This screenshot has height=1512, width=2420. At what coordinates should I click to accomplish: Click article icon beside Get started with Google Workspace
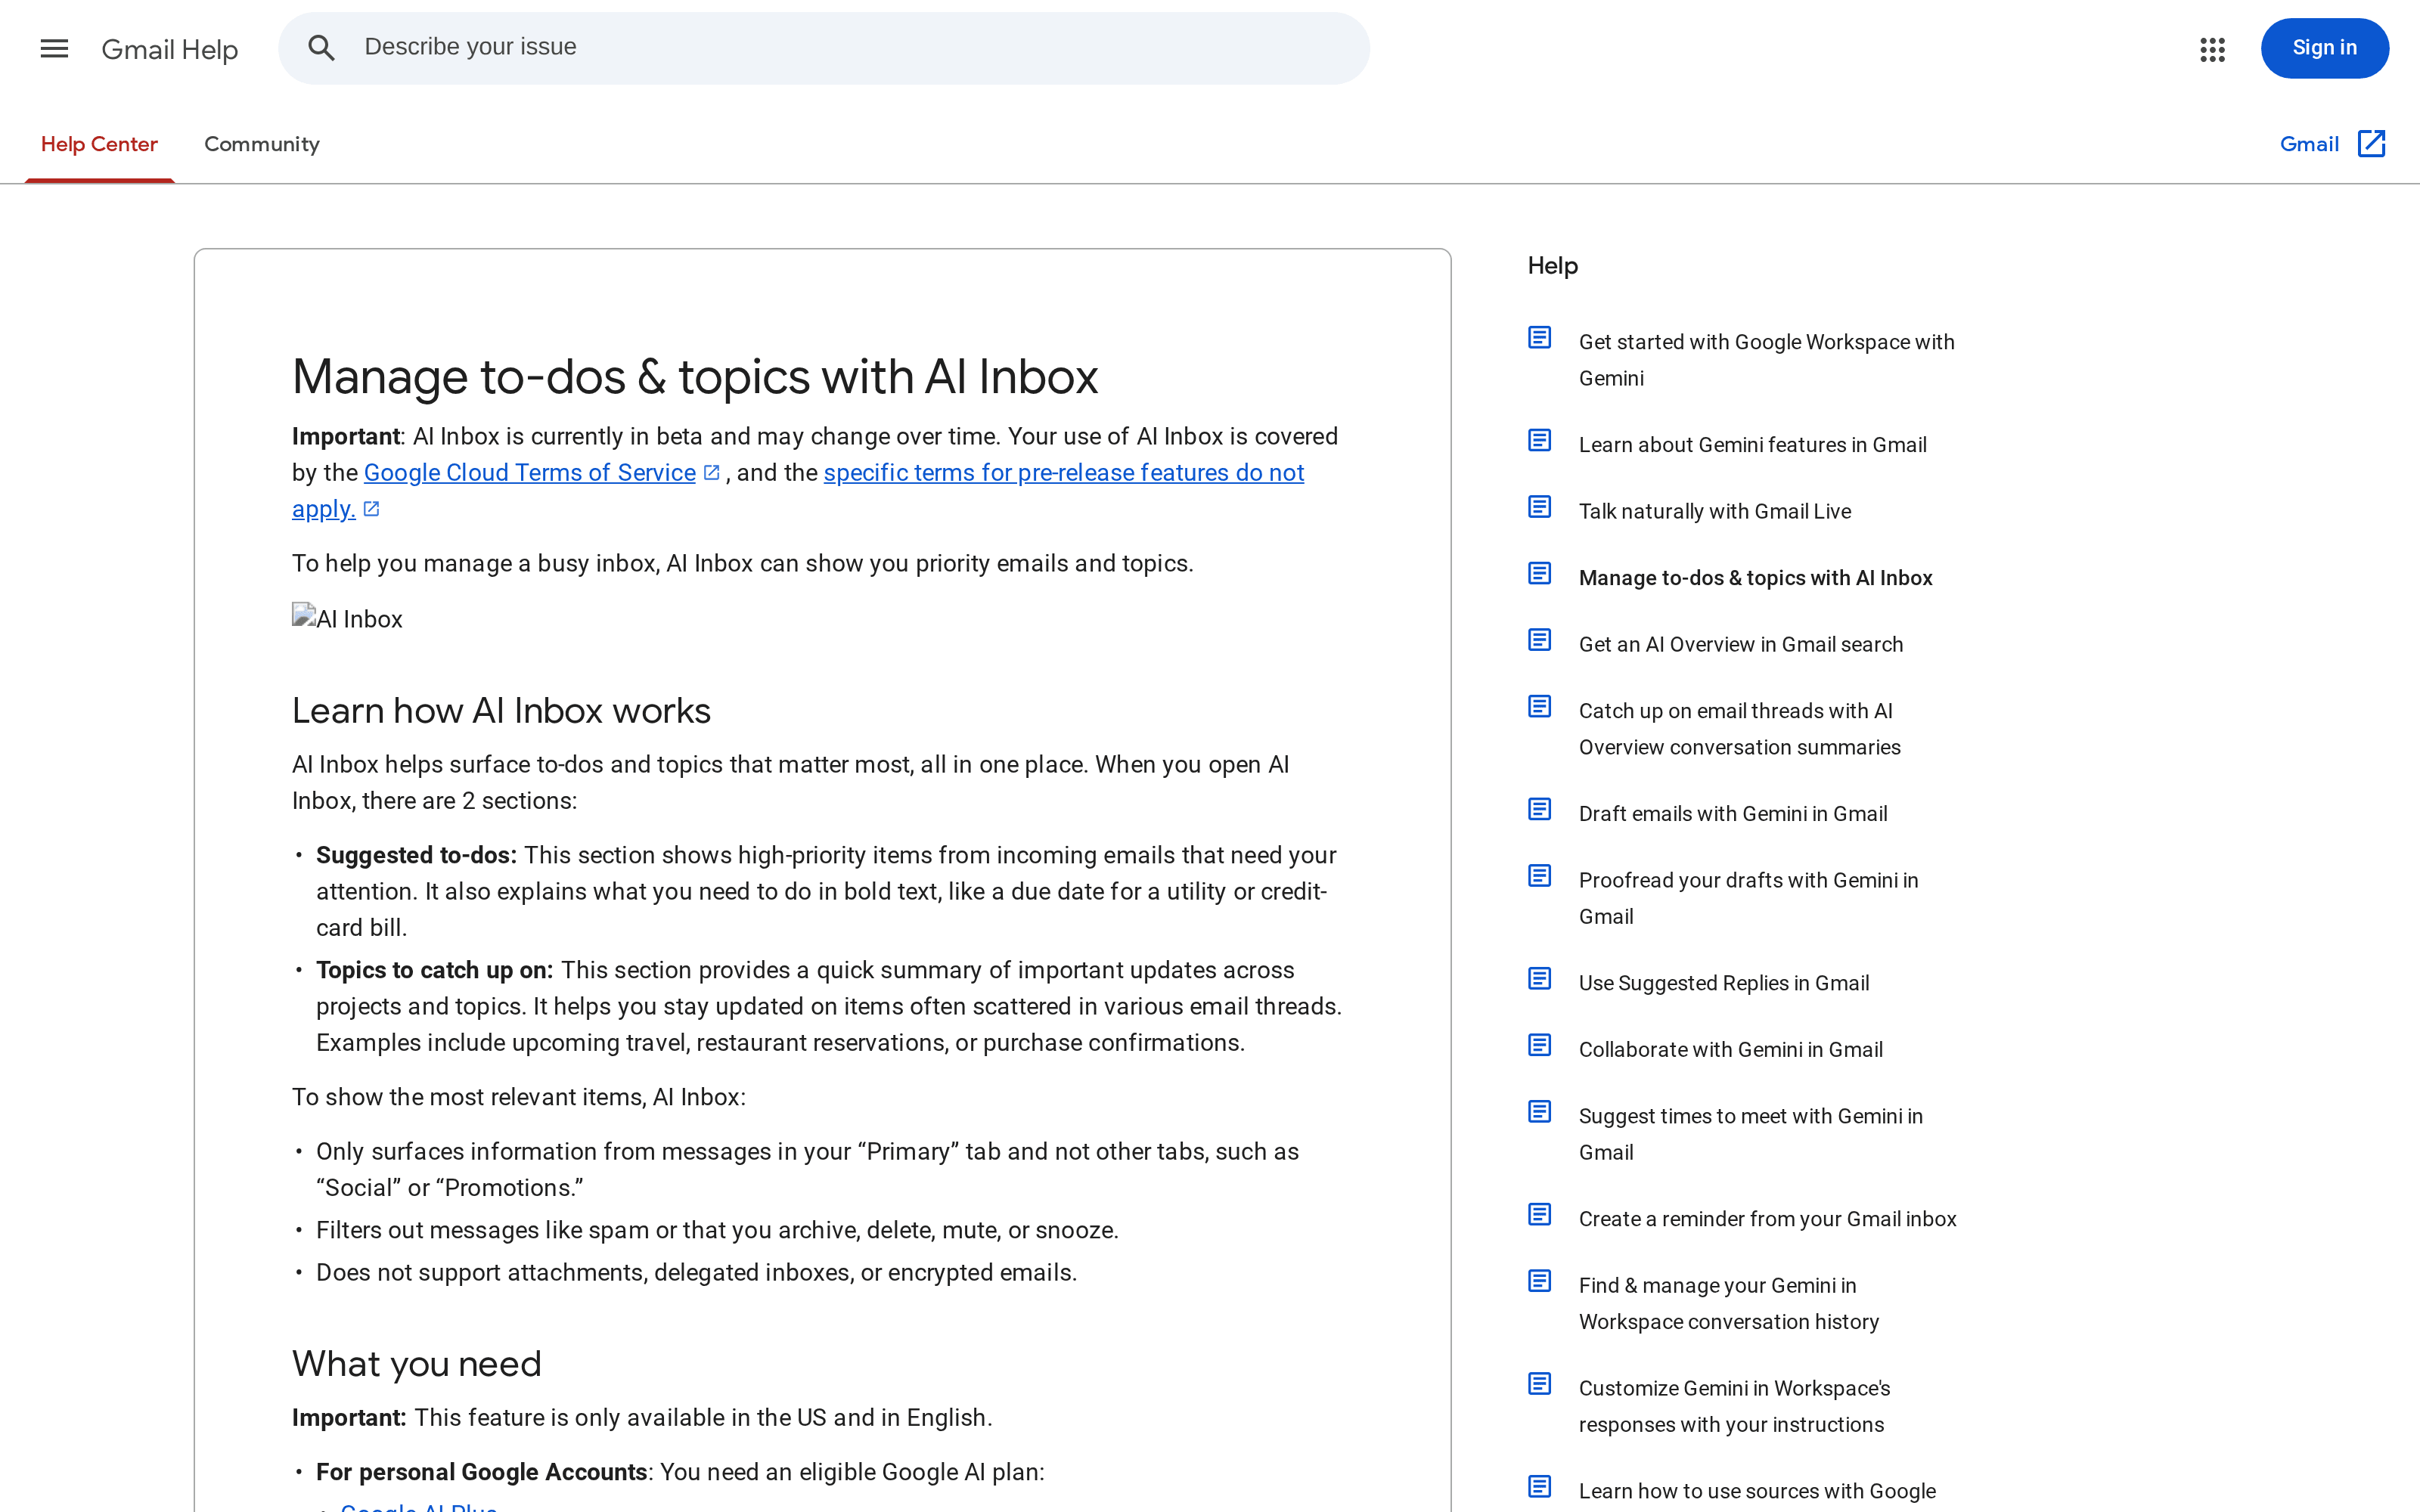[1540, 338]
